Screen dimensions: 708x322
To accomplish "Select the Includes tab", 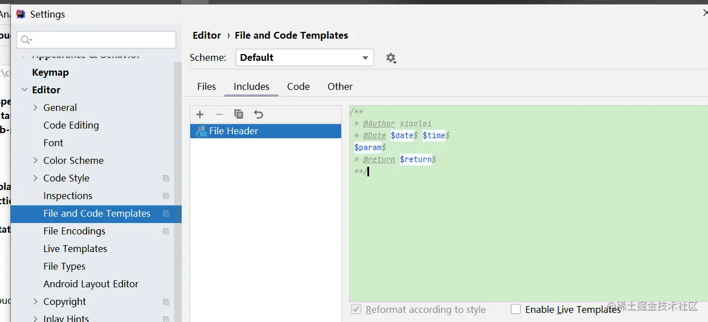I will (251, 86).
